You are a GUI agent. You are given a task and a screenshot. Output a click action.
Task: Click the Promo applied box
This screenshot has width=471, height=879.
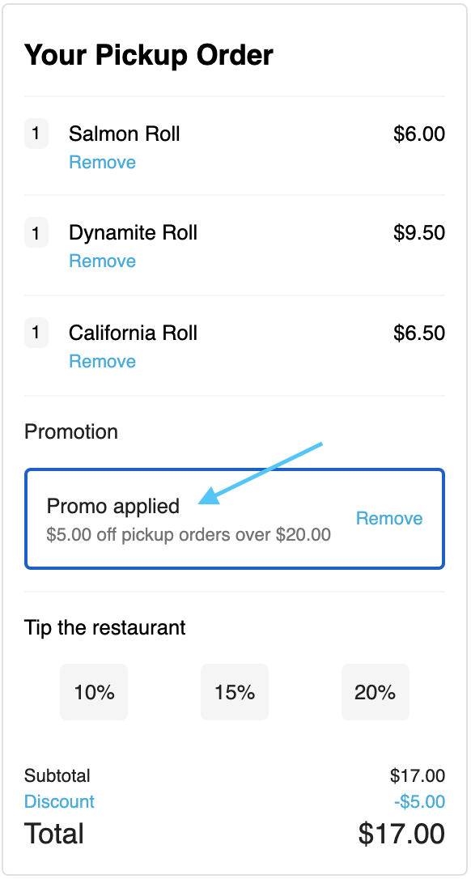click(235, 519)
